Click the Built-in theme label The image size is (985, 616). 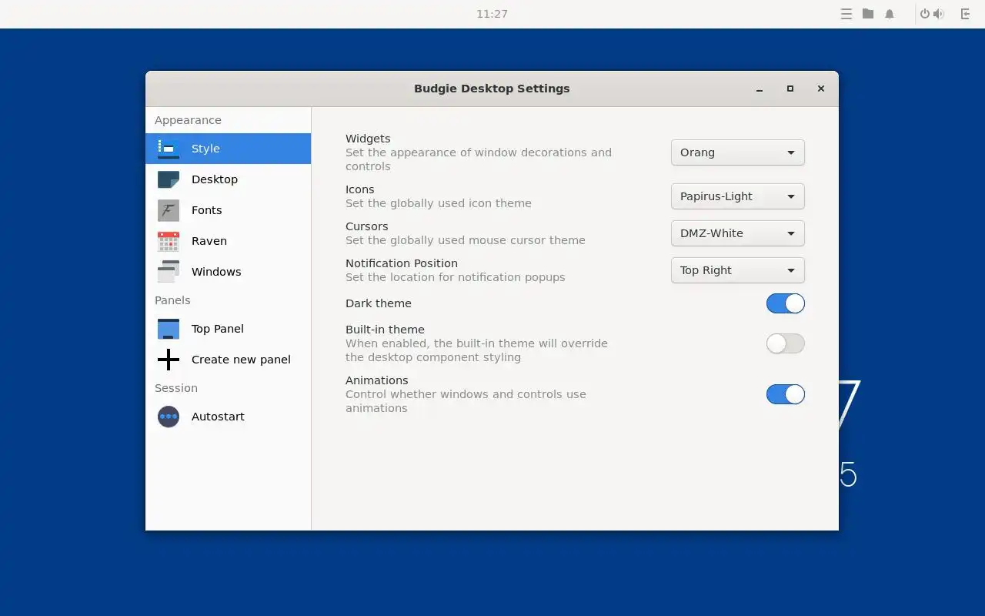[x=385, y=330]
